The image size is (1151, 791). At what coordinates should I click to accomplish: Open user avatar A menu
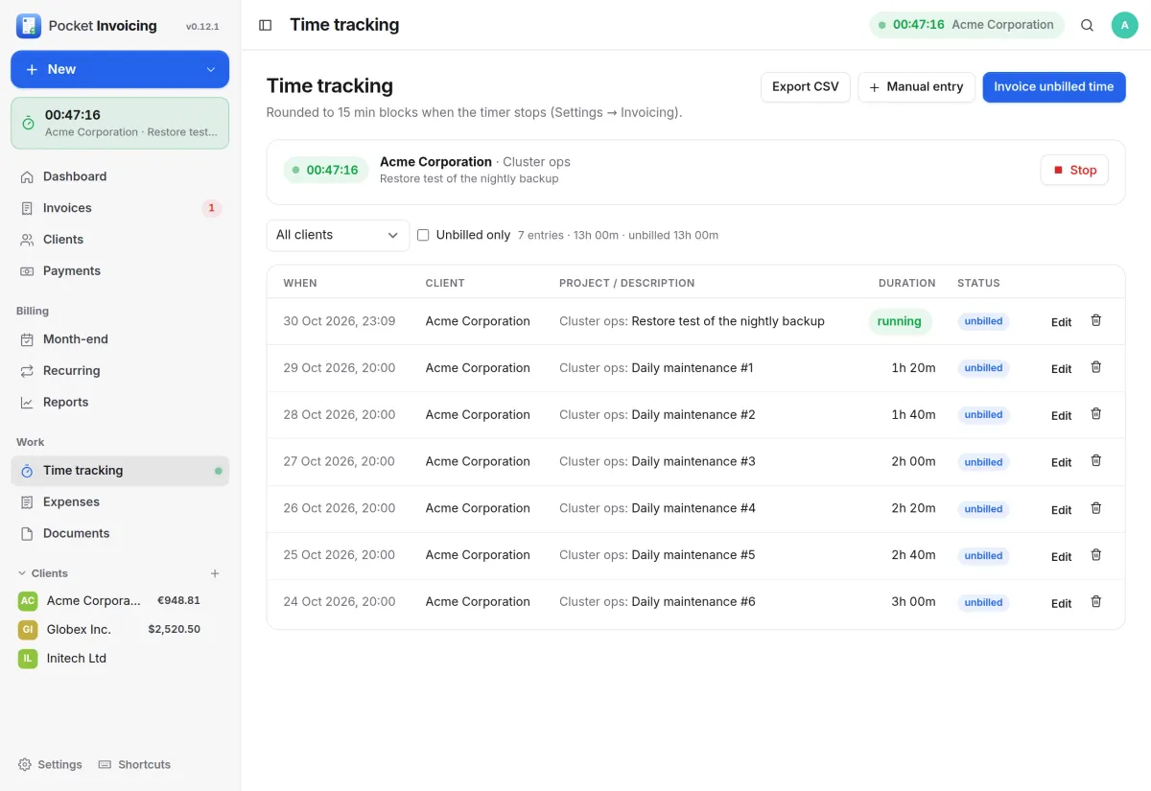click(x=1124, y=25)
